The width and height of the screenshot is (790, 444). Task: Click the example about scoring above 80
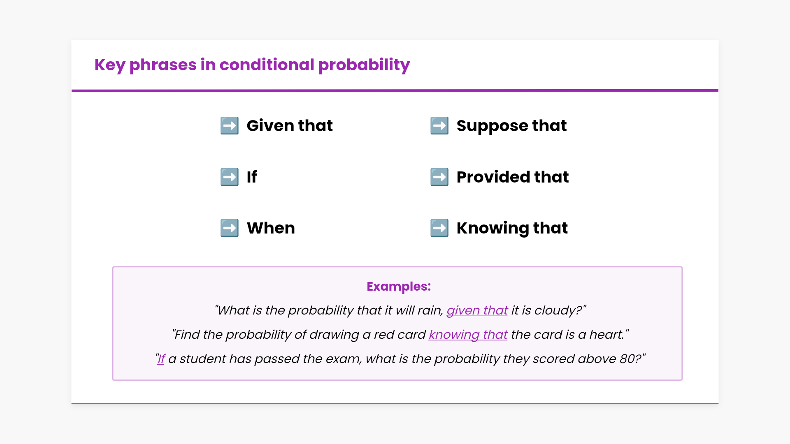[411, 359]
